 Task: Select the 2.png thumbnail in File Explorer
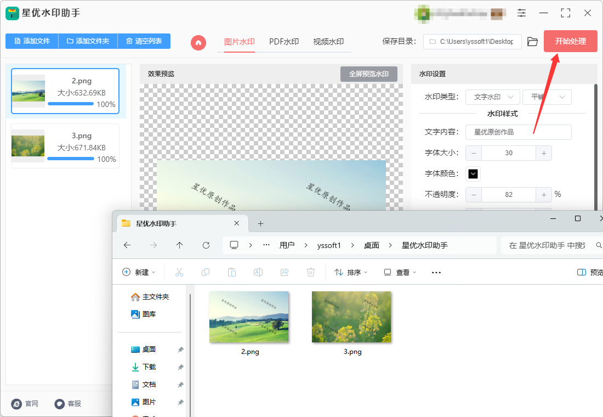(249, 317)
